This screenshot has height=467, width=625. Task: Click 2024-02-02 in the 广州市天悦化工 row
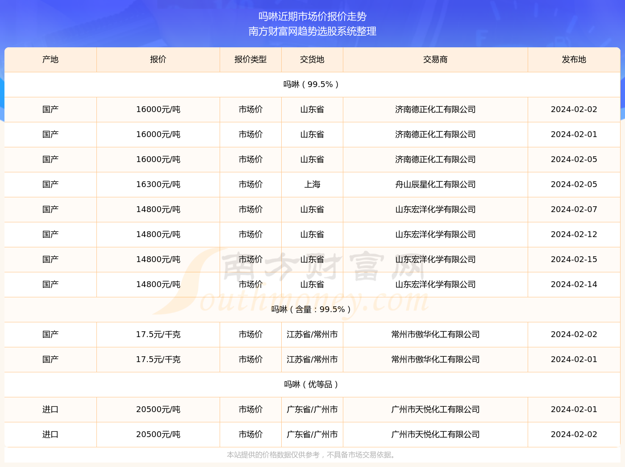pos(574,434)
